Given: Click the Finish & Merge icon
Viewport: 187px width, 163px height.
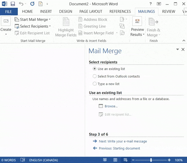Looking at the screenshot, I should (153, 22).
